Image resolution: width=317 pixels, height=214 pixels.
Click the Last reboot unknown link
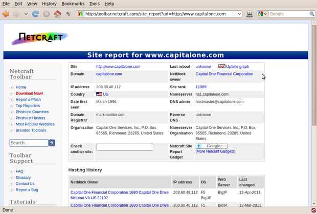(x=203, y=67)
